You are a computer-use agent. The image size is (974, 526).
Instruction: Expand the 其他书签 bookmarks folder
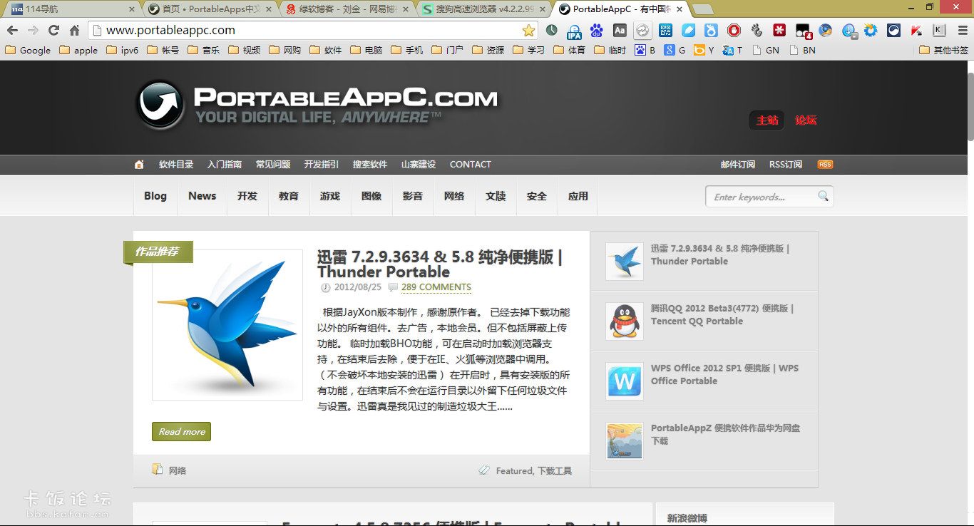click(x=944, y=51)
